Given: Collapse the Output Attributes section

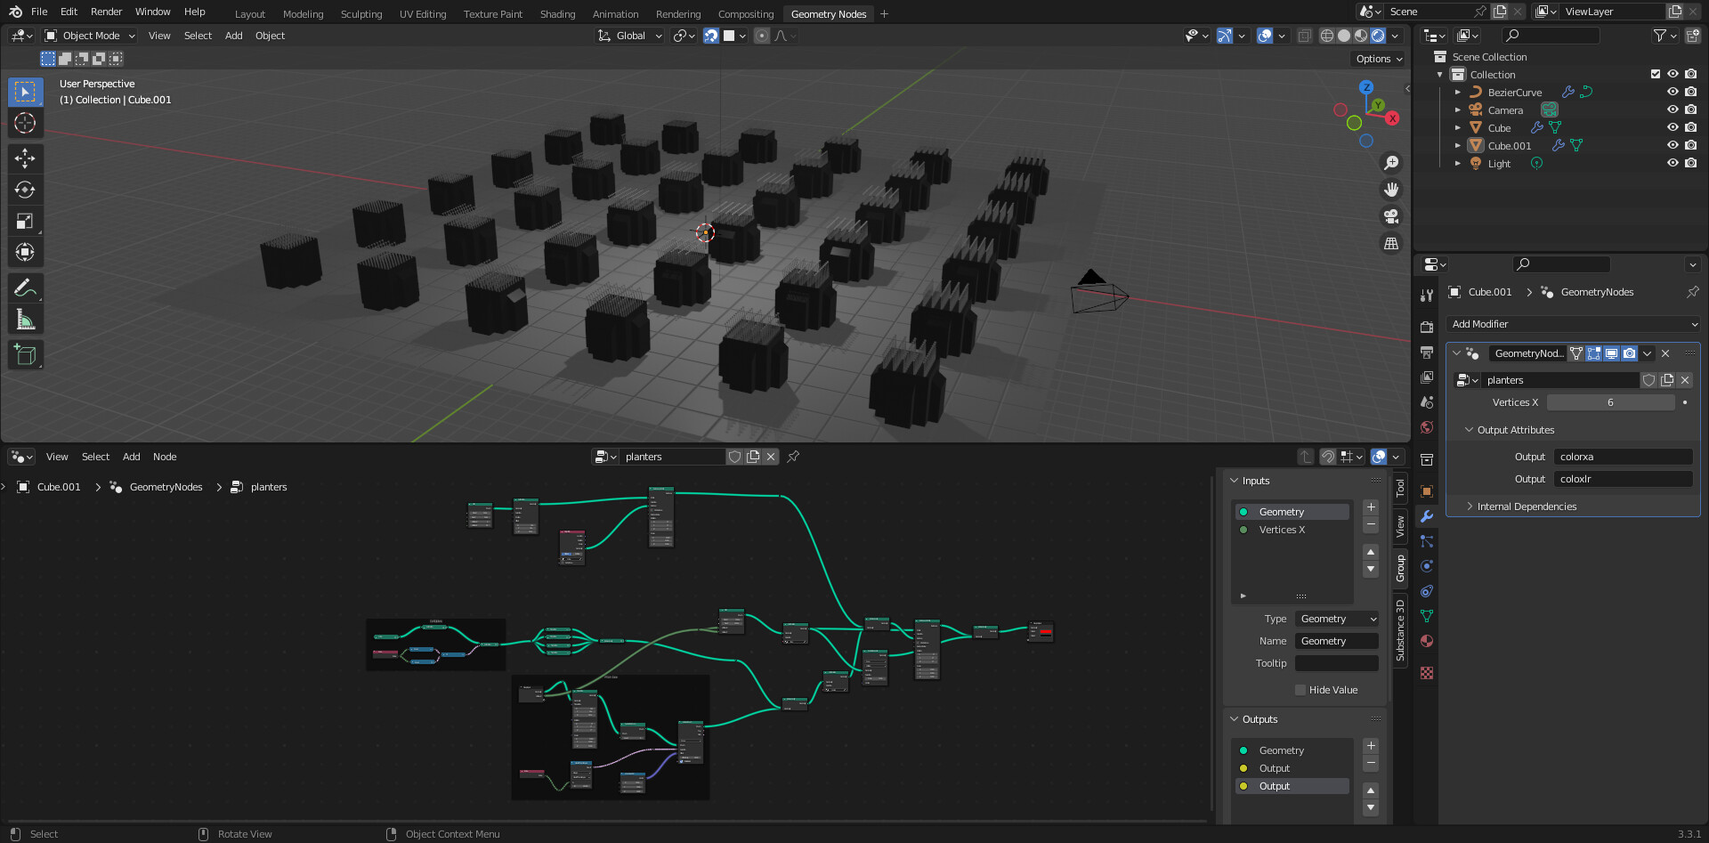Looking at the screenshot, I should 1469,430.
